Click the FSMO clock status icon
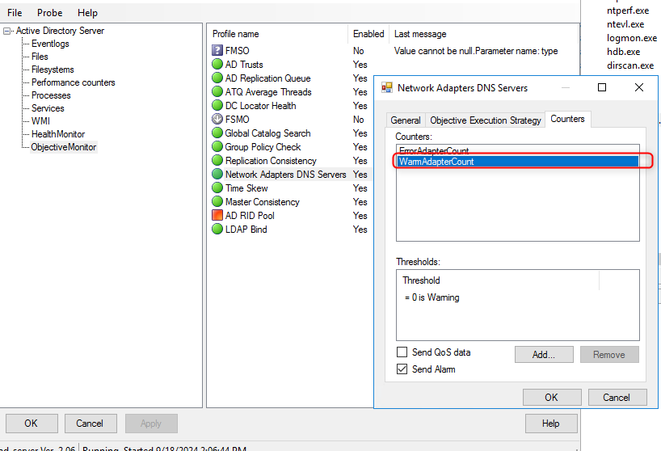Viewport: 661px width, 451px height. coord(217,120)
